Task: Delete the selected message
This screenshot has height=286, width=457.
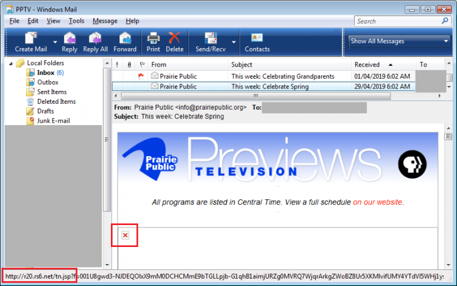Action: pyautogui.click(x=175, y=42)
